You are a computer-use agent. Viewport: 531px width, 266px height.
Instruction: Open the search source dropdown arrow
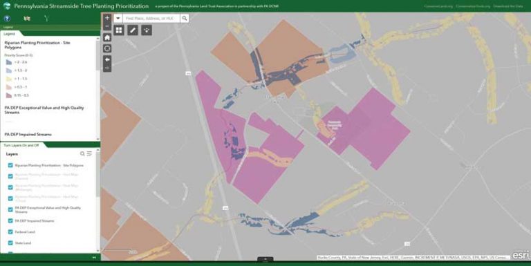coord(118,18)
